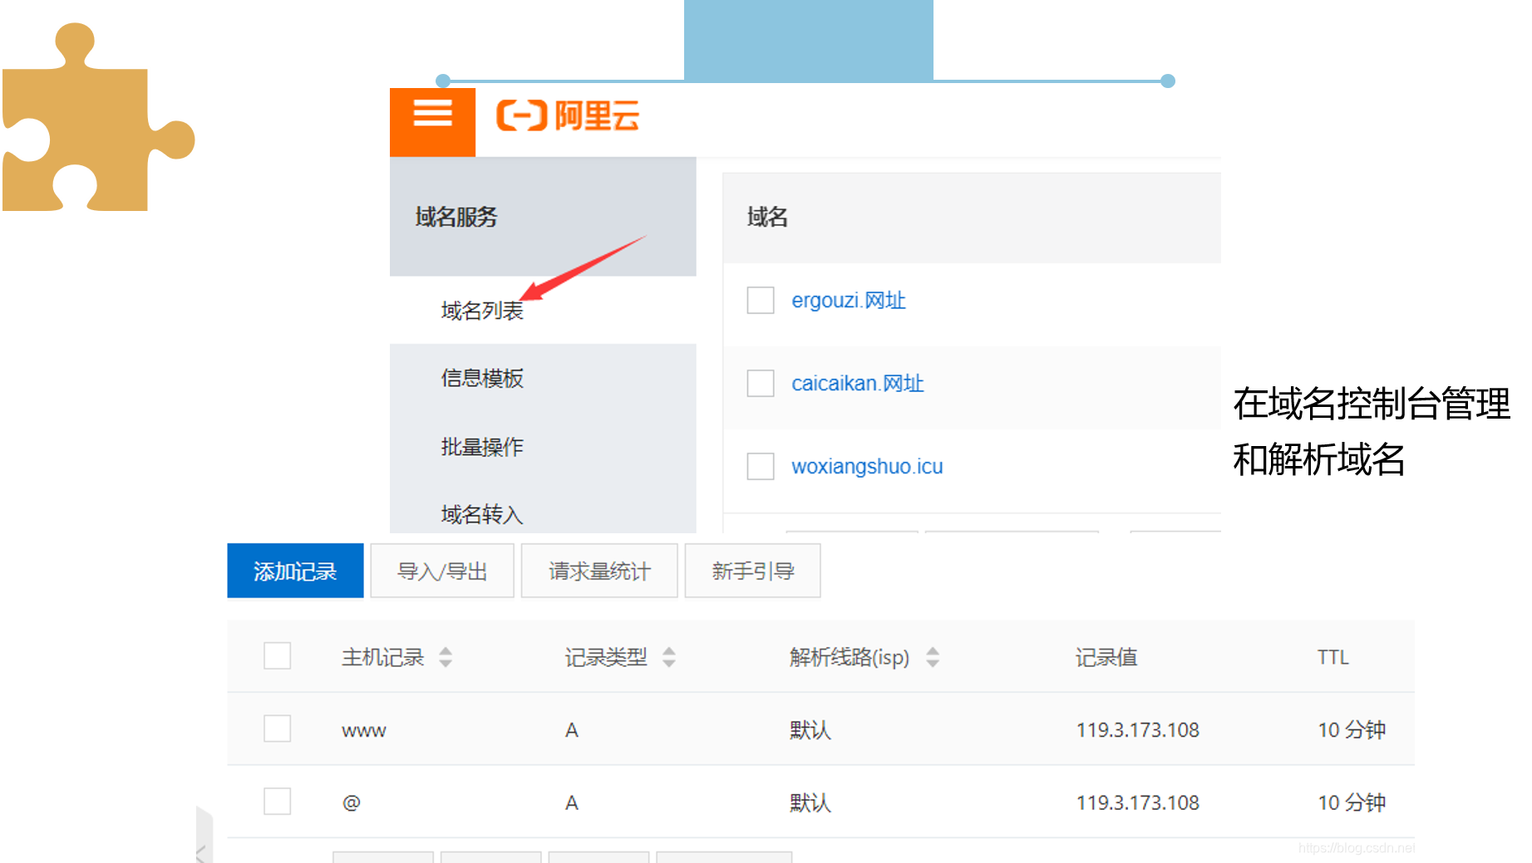Click the 域名 column header
The width and height of the screenshot is (1532, 863).
pyautogui.click(x=767, y=217)
